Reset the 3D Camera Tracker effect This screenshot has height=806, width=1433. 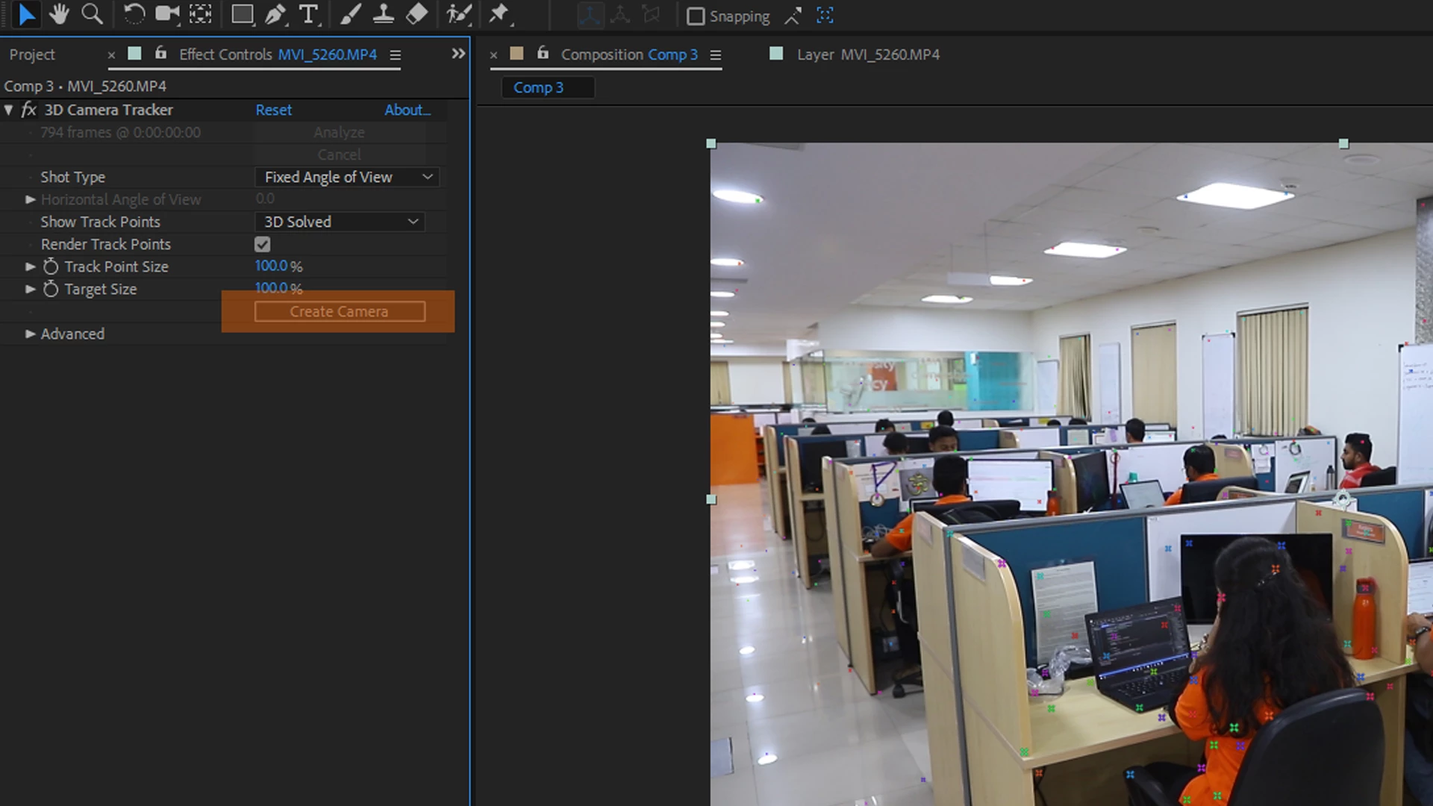273,110
